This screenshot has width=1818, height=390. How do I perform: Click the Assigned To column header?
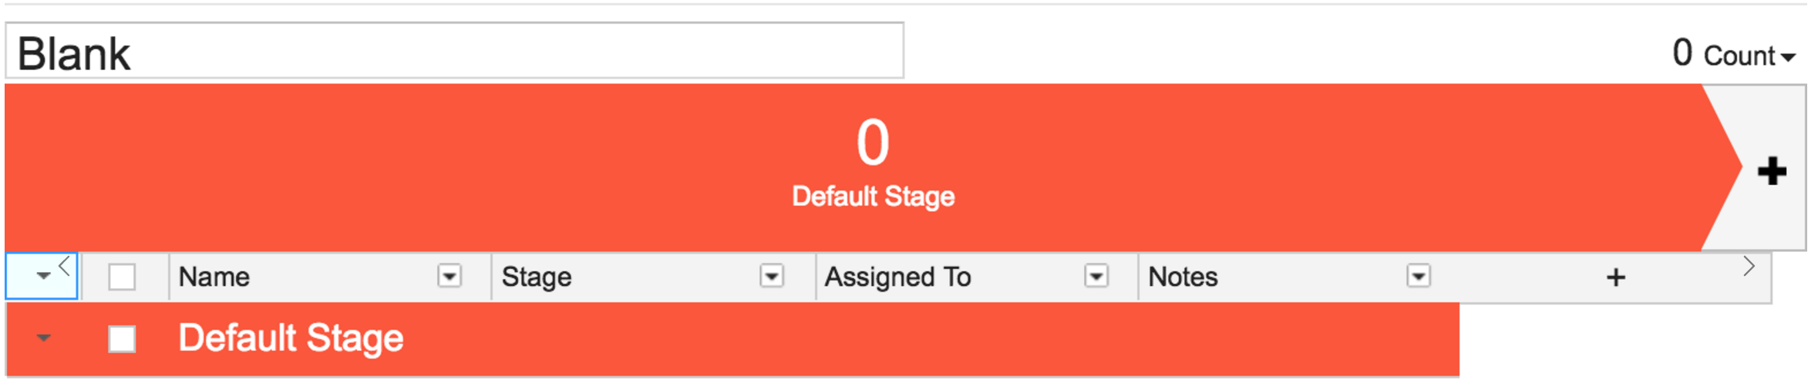(897, 277)
